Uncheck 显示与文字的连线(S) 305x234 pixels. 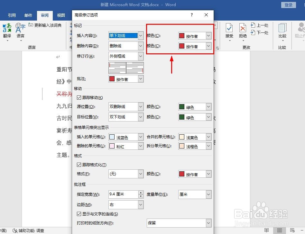[79, 214]
